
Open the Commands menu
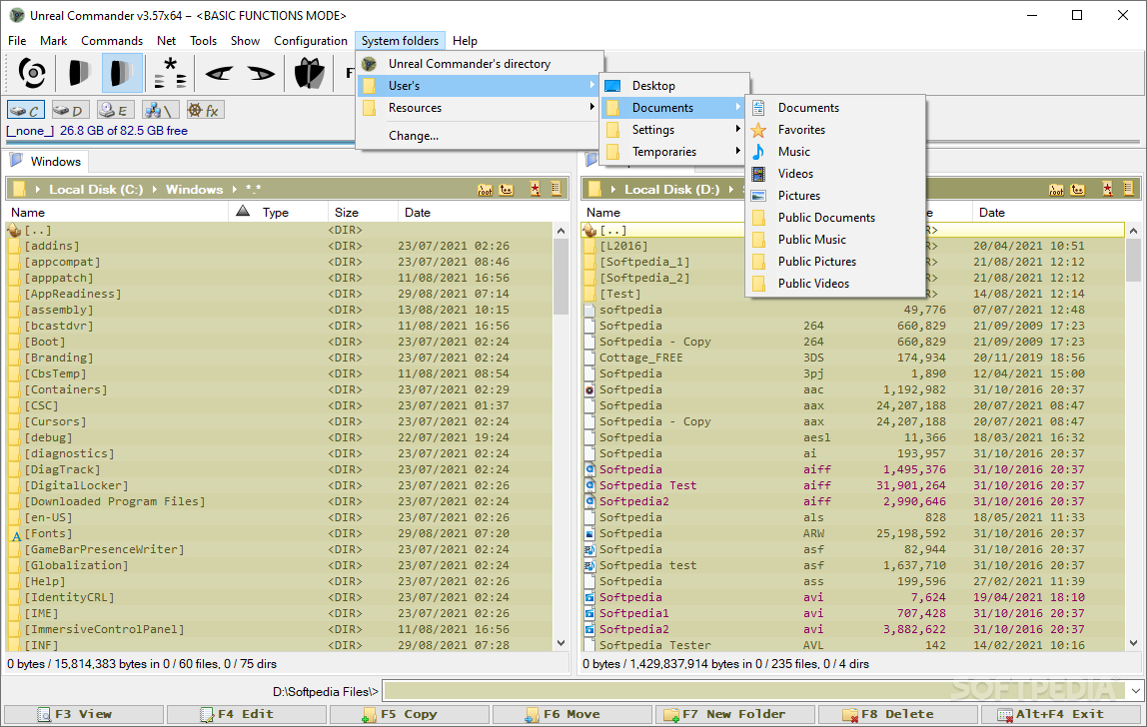tap(112, 41)
